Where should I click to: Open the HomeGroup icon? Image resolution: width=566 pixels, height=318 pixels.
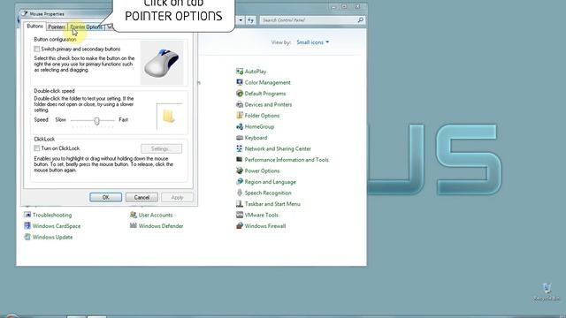pyautogui.click(x=240, y=126)
